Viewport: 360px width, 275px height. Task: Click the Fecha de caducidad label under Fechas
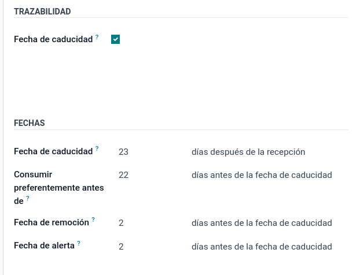coord(53,151)
